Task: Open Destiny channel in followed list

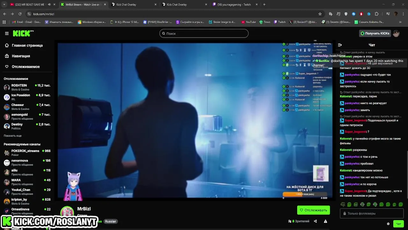Action: click(27, 126)
